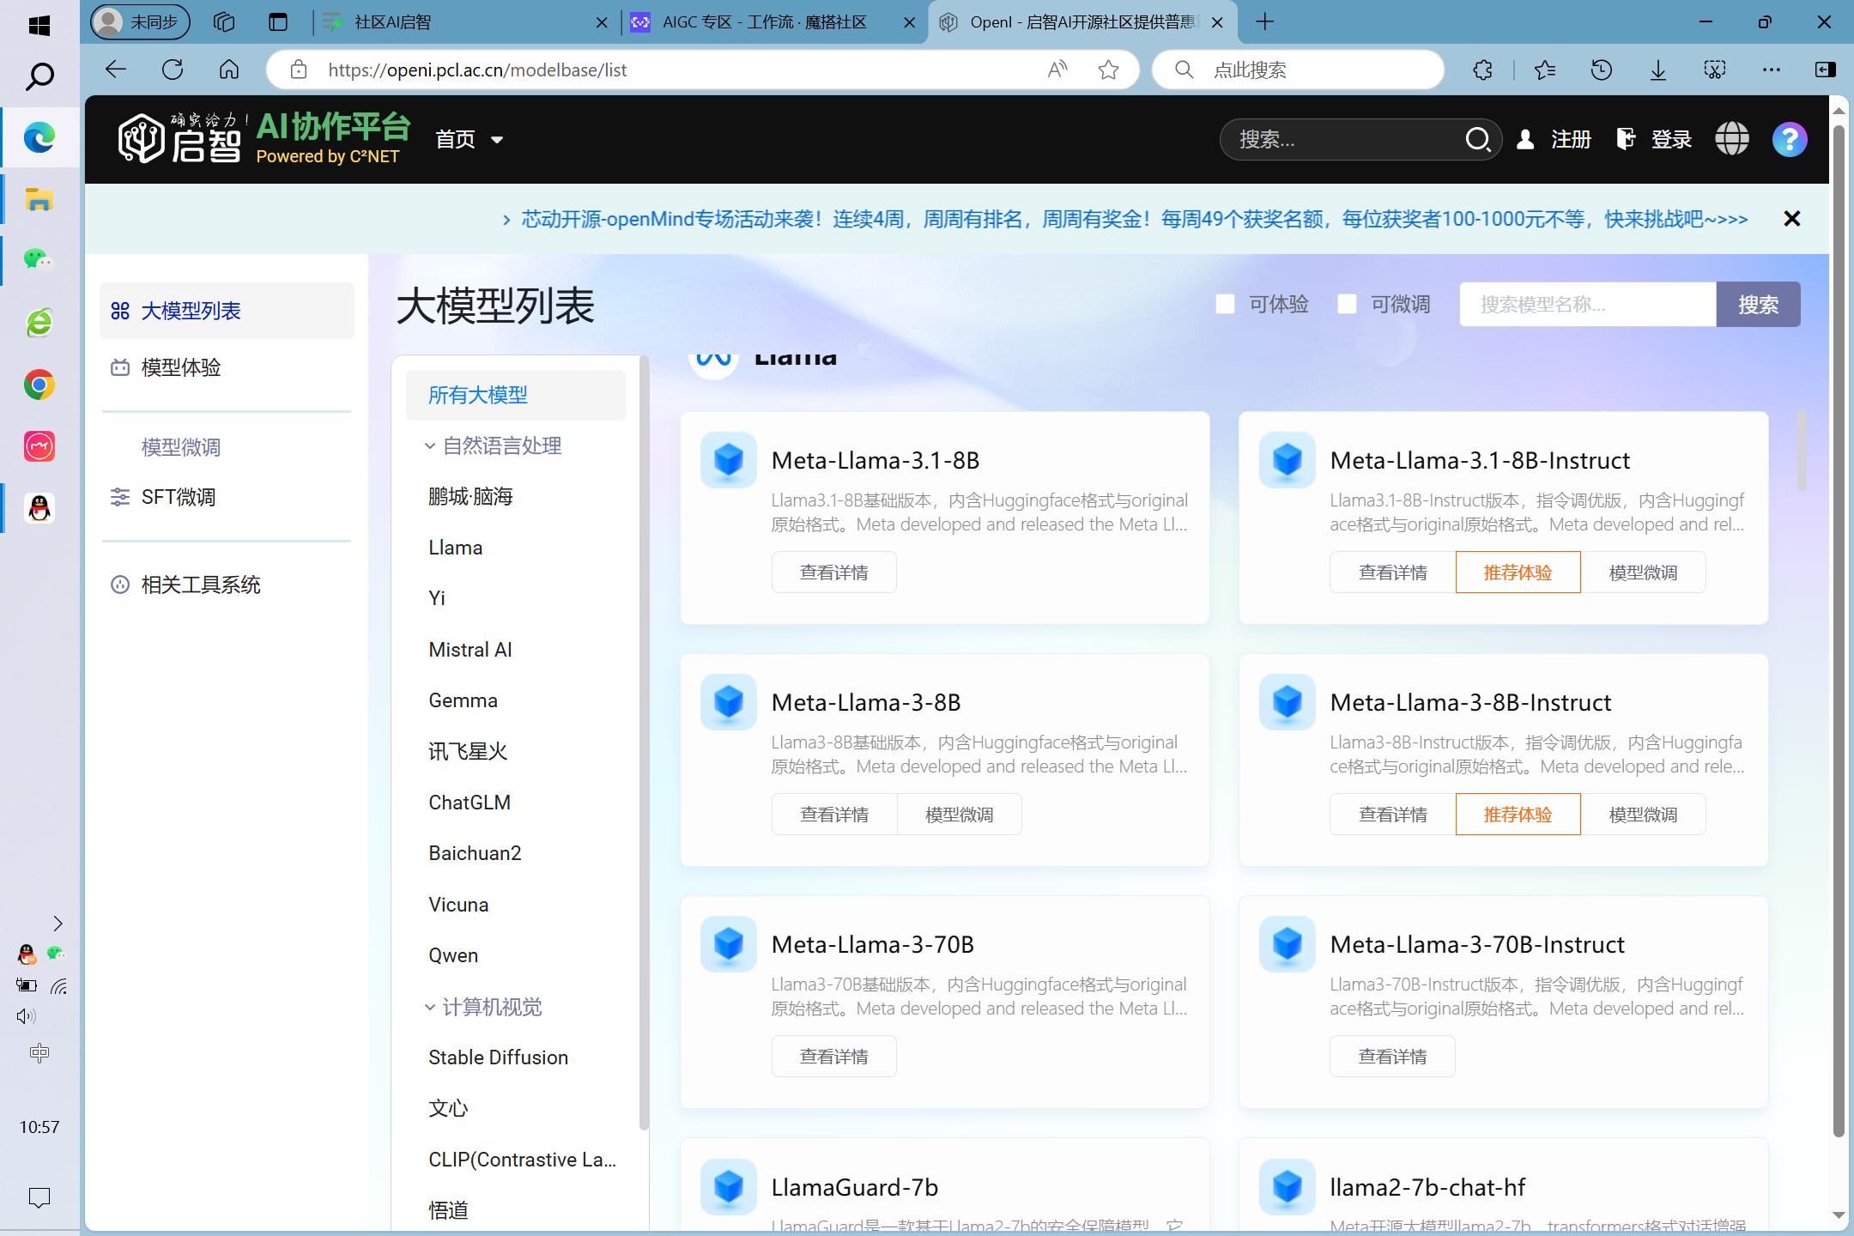Click 登录 login link
Viewport: 1854px width, 1236px height.
(x=1671, y=139)
